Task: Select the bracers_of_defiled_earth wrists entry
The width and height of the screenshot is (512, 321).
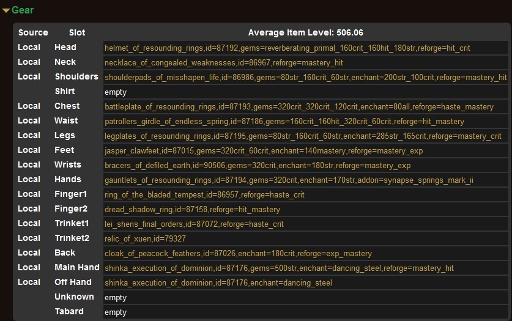Action: pyautogui.click(x=257, y=165)
